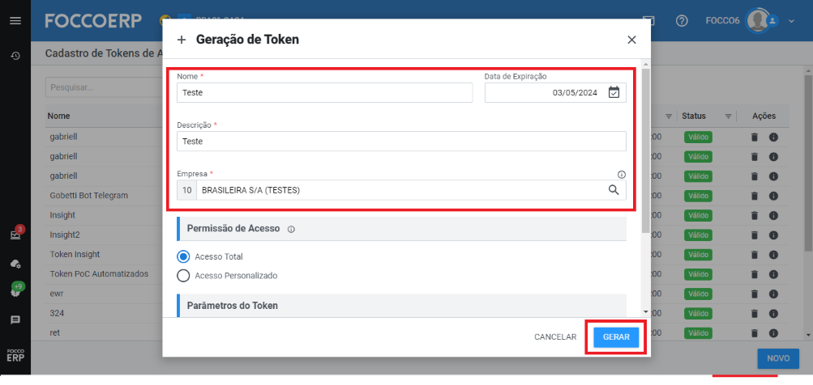
Task: Show info for Token PoC Automatizados
Action: click(x=773, y=274)
